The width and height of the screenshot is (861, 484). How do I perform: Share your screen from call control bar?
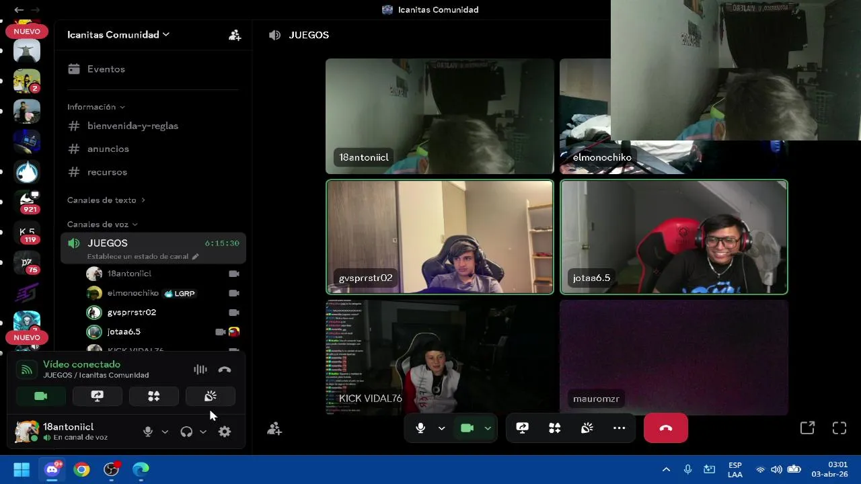coord(522,428)
